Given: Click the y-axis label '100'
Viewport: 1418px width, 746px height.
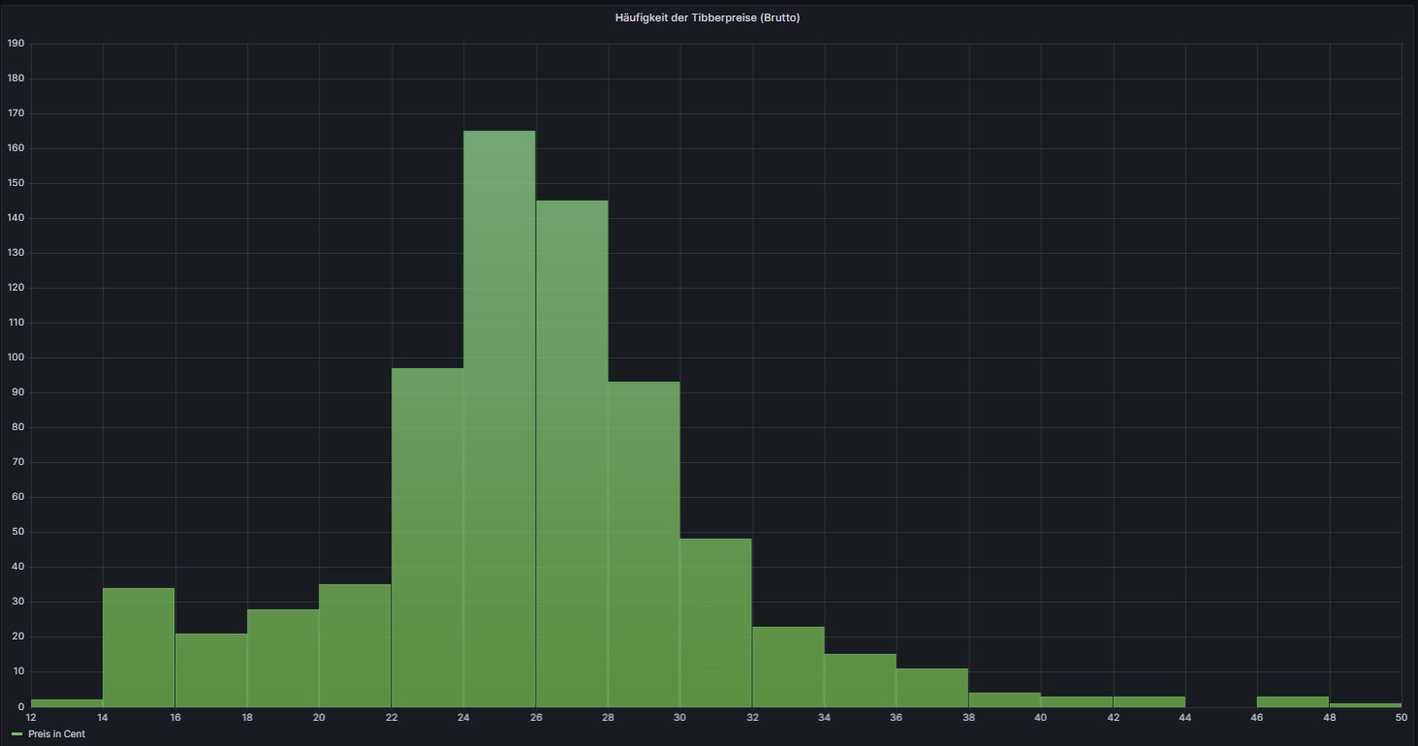Looking at the screenshot, I should coord(15,357).
